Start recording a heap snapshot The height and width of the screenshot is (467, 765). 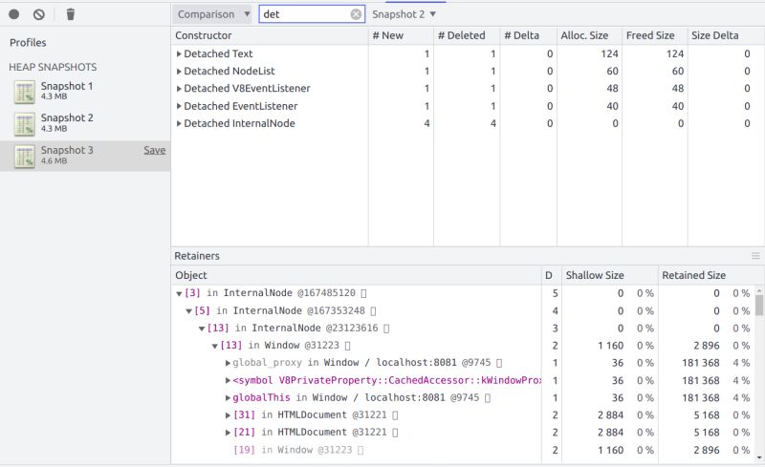(x=13, y=14)
